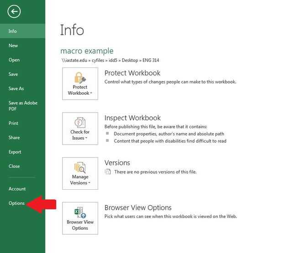Click 'Control what types of changes' description
Viewport: 283px width, 253px height.
tap(170, 82)
